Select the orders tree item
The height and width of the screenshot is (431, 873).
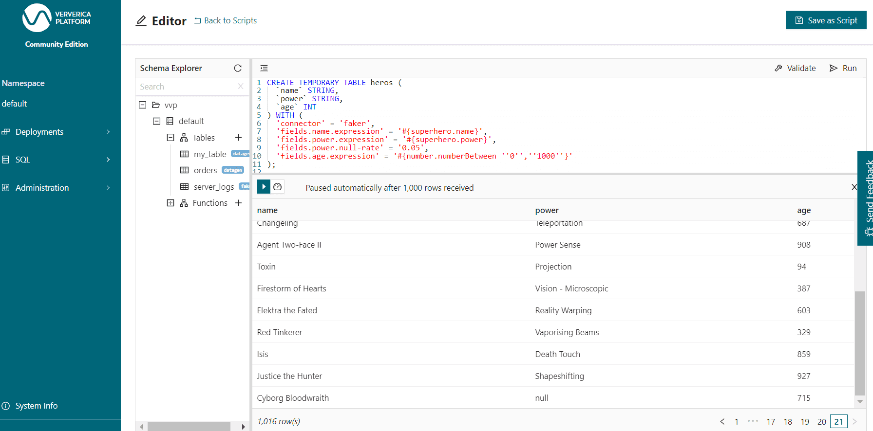pyautogui.click(x=206, y=170)
